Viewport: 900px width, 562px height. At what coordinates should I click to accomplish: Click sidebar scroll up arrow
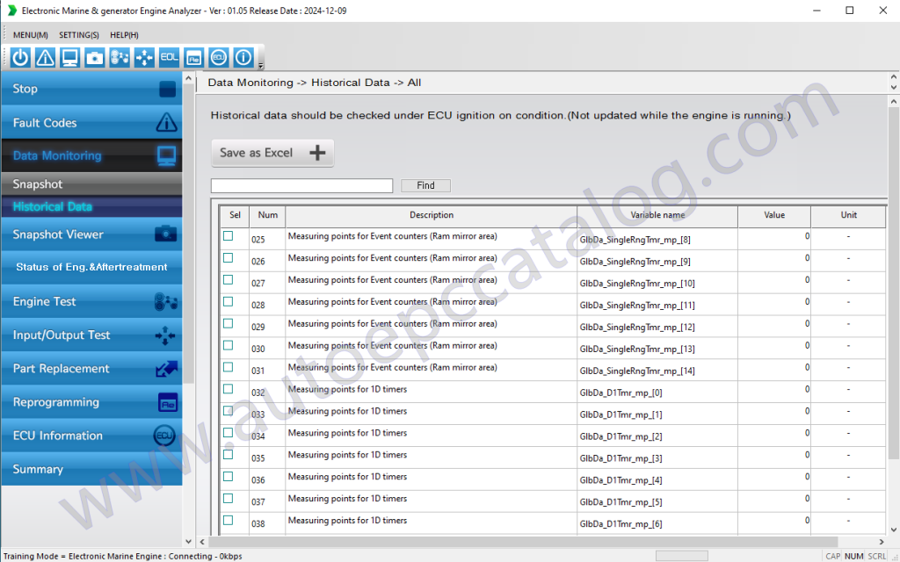pos(188,78)
